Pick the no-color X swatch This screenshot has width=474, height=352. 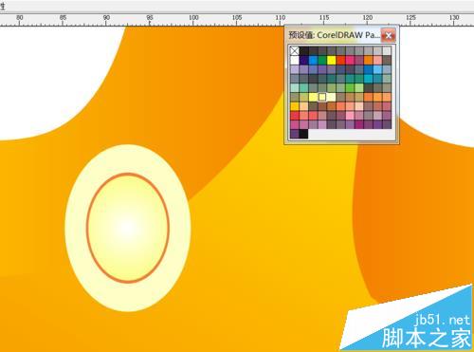pyautogui.click(x=295, y=50)
